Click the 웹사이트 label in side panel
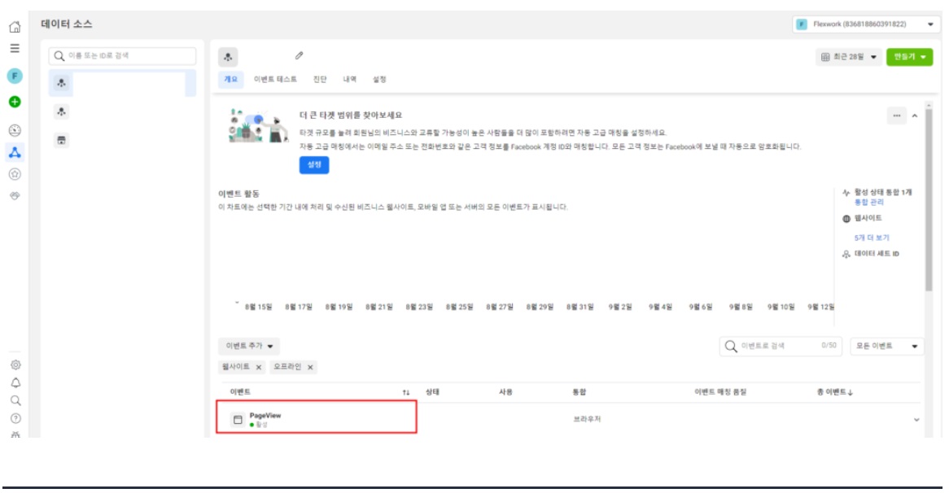This screenshot has width=949, height=493. (868, 218)
